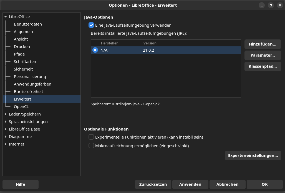The height and width of the screenshot is (193, 285).
Task: Uncheck Eine Java-Laufzeitumgebung verwenden
Action: (x=91, y=25)
